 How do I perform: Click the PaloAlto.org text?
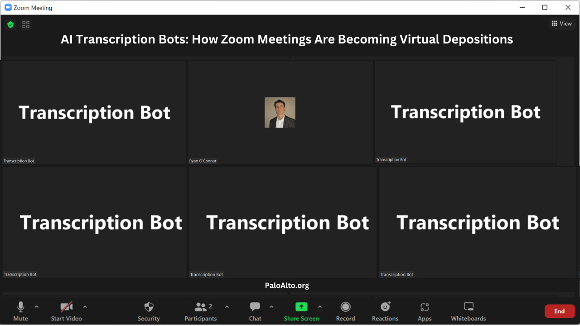click(287, 285)
